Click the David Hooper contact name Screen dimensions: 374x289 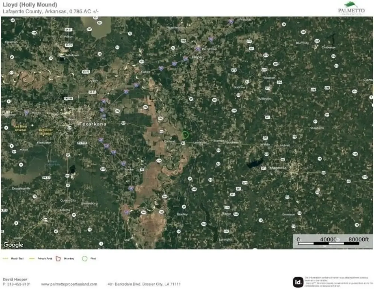tap(15, 279)
